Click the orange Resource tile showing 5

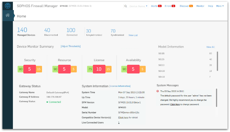click(x=74, y=69)
